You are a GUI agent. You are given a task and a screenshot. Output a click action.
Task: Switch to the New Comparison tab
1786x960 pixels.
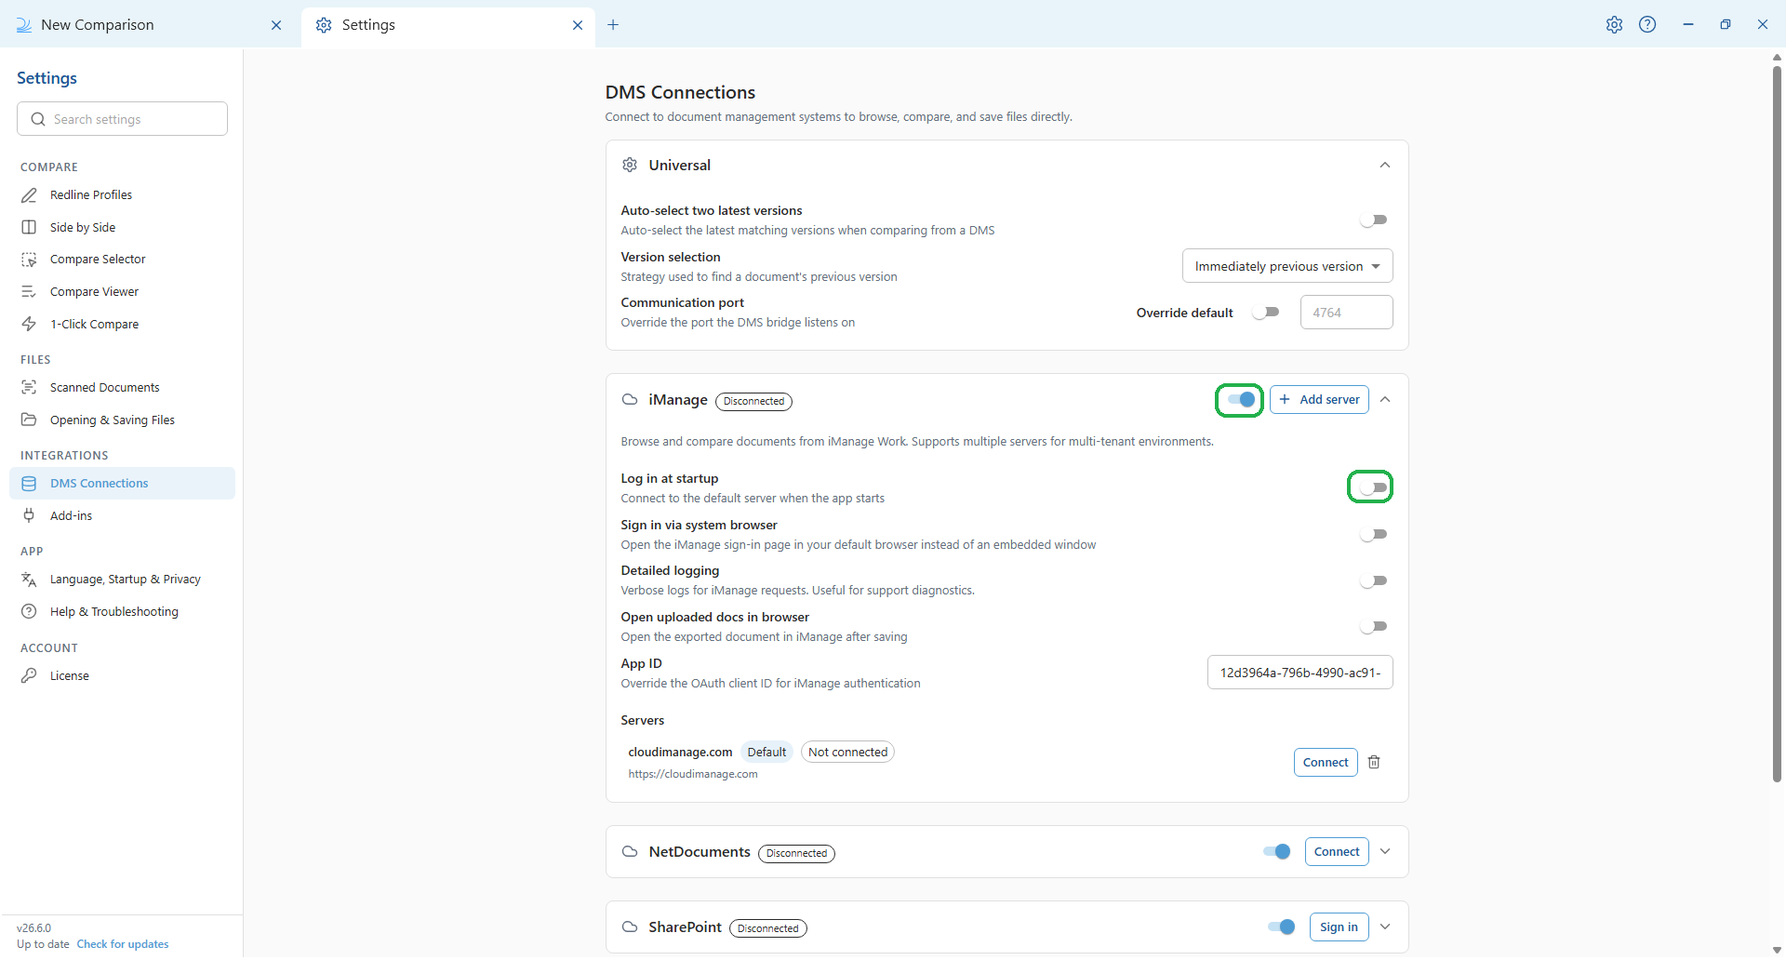click(149, 25)
